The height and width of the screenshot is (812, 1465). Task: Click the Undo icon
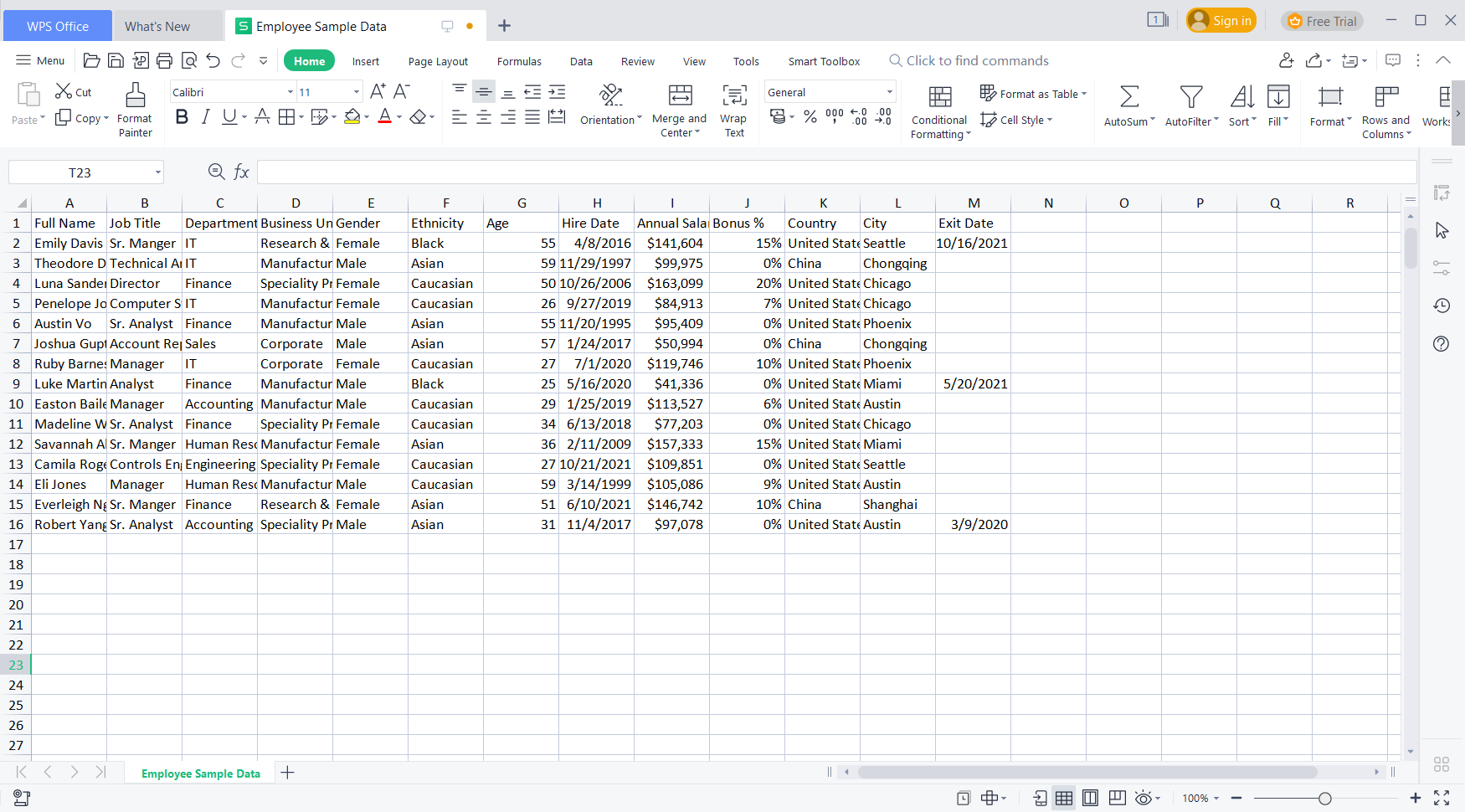click(213, 60)
